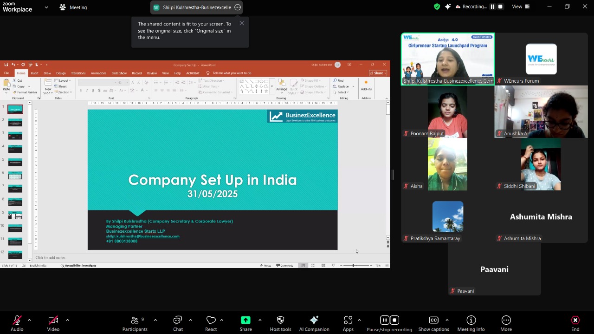The width and height of the screenshot is (594, 334).
Task: Select Poonam Rajput's video tile
Action: coord(447,111)
